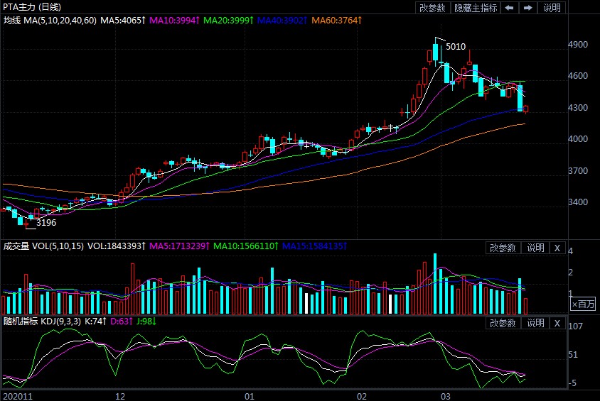
Task: Click the ×百万 unit label
Action: coord(583,304)
